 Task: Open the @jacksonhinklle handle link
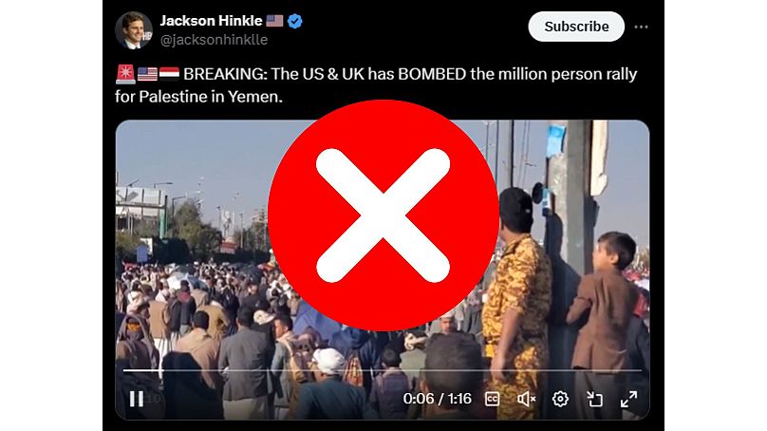tap(214, 40)
